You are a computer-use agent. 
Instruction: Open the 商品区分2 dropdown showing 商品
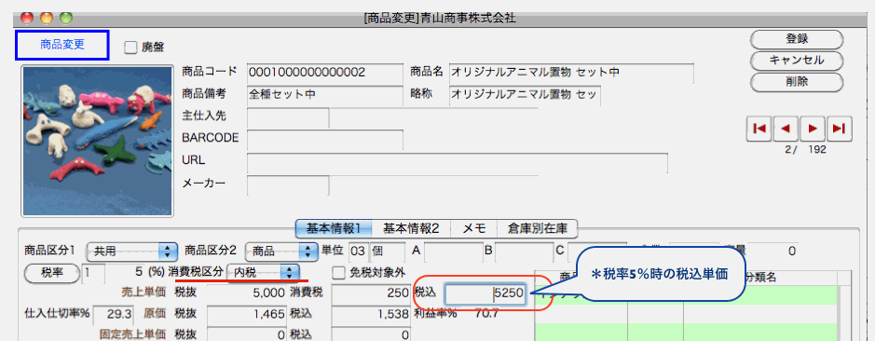280,252
